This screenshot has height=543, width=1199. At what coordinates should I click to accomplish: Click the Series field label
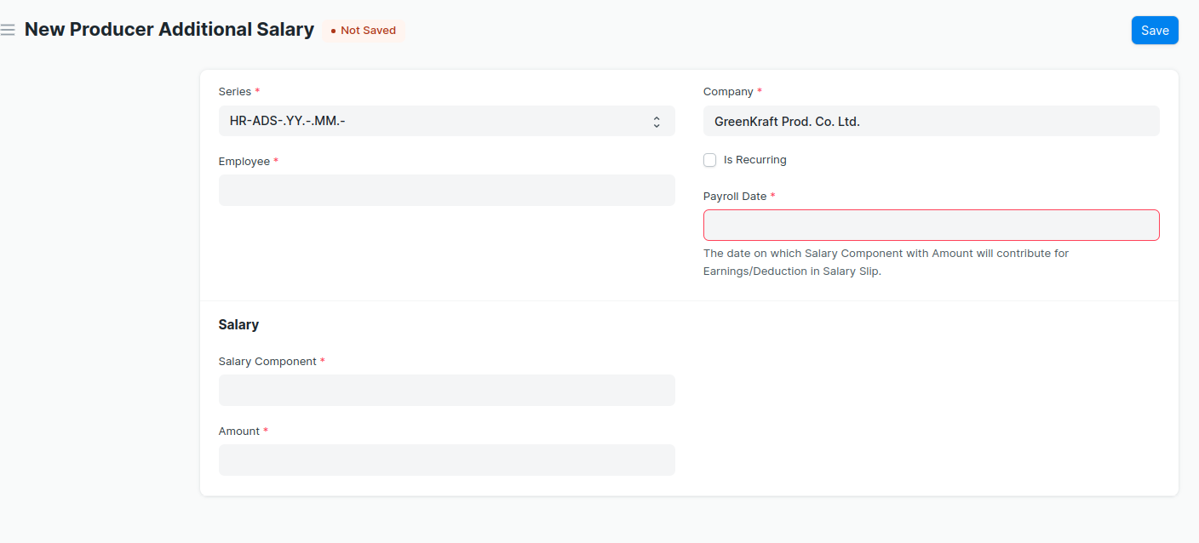pos(235,91)
